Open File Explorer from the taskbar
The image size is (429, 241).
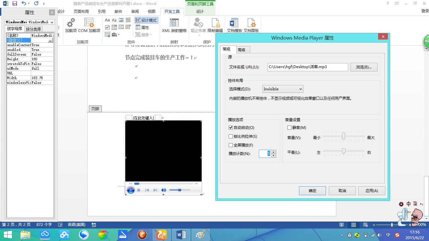click(x=25, y=235)
